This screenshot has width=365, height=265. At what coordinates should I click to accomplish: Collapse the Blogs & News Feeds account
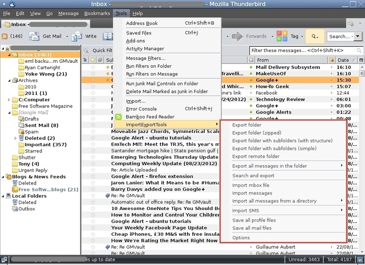[3, 176]
